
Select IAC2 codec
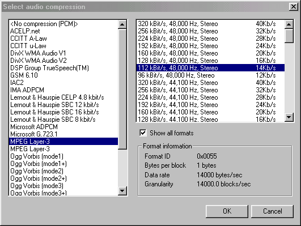pyautogui.click(x=63, y=83)
